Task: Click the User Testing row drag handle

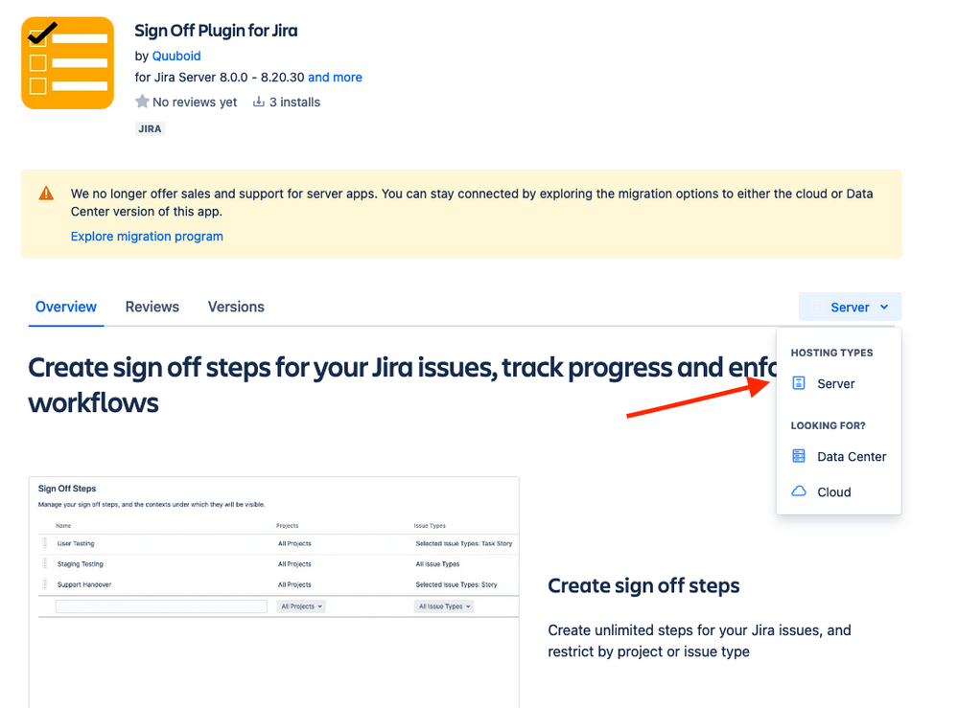Action: coord(45,542)
